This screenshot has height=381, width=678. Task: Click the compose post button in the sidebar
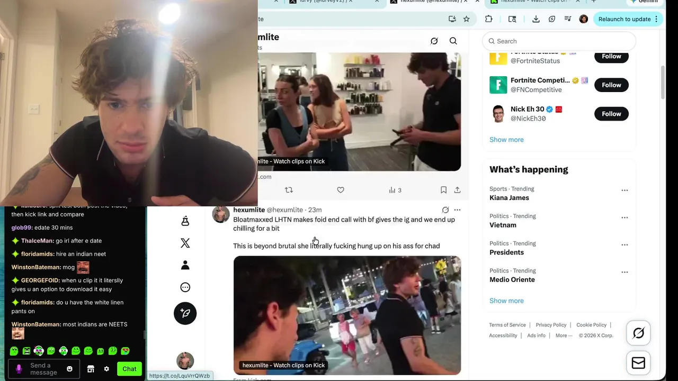coord(185,313)
